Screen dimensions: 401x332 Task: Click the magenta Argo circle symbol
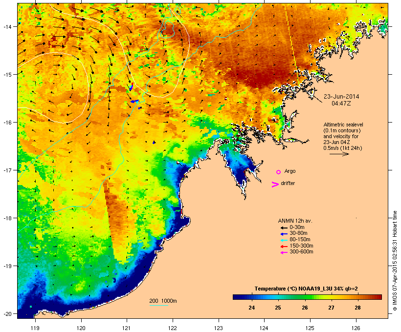click(x=279, y=172)
